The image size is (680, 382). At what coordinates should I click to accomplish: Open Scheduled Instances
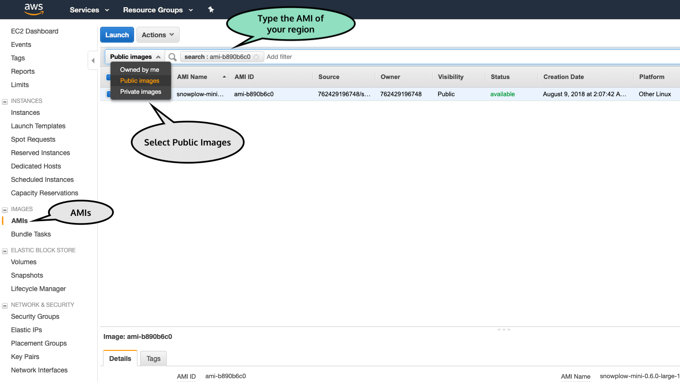click(43, 180)
